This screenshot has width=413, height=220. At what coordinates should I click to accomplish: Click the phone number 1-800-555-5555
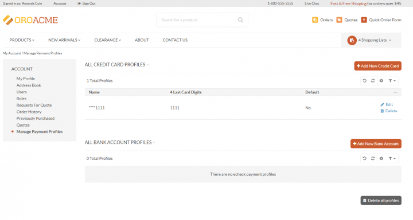click(x=280, y=3)
